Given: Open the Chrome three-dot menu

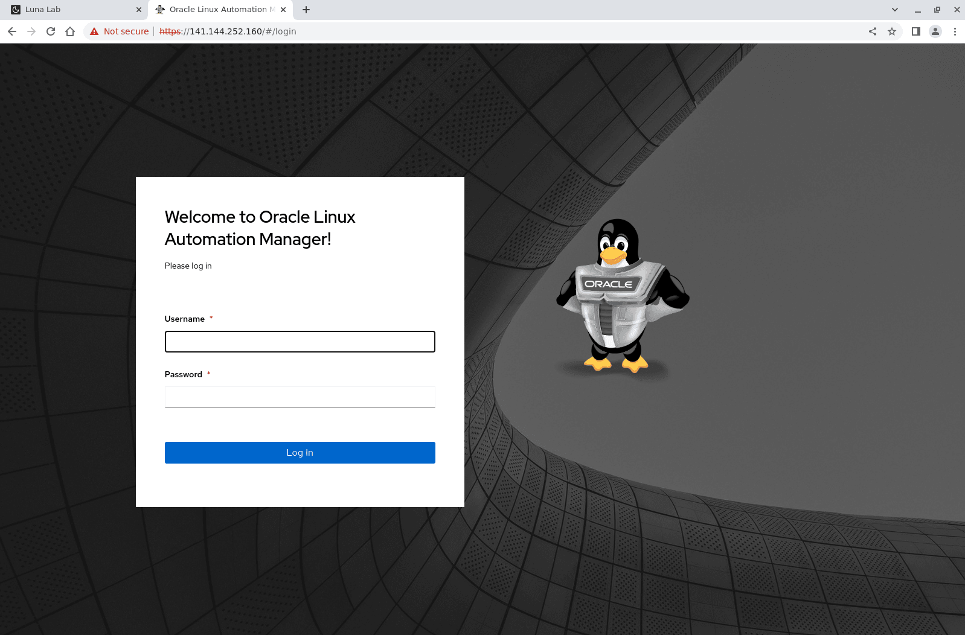Looking at the screenshot, I should 955,31.
